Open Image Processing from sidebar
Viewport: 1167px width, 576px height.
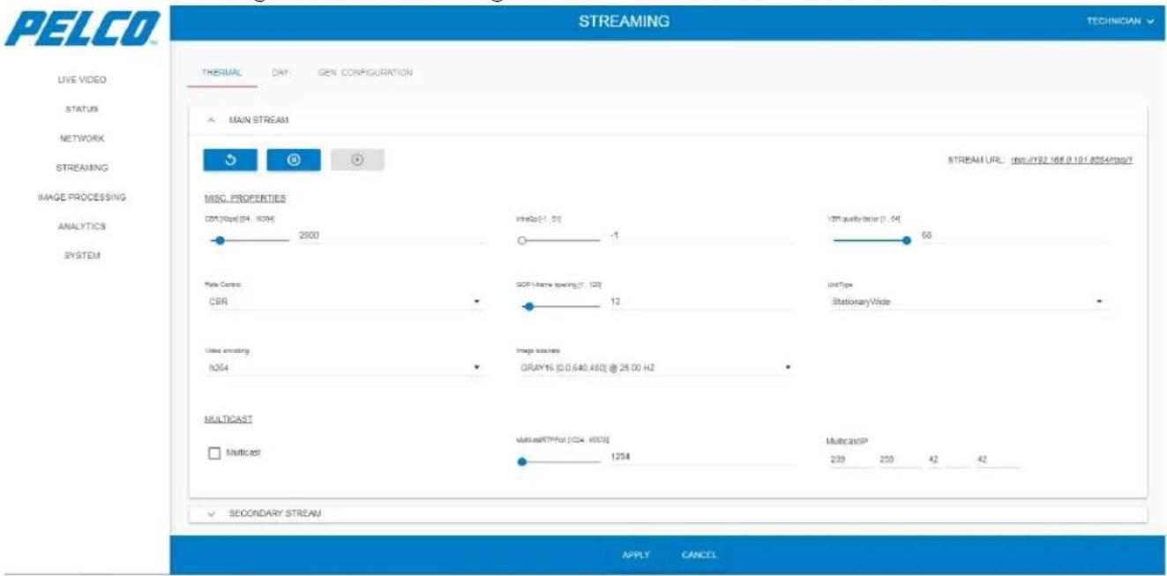(82, 197)
